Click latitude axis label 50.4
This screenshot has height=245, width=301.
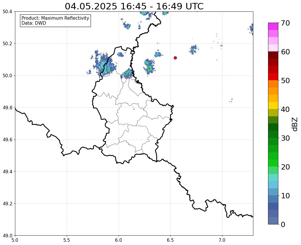tap(7, 12)
